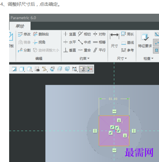Click the large 尺寸 dimension tool
The image size is (159, 162).
(114, 40)
